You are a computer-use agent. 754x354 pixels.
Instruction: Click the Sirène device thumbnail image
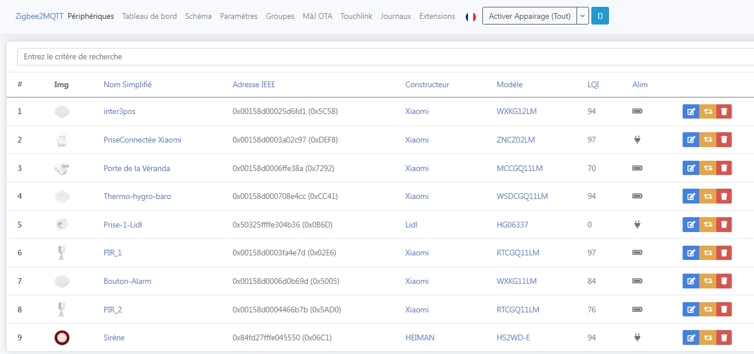[x=62, y=337]
